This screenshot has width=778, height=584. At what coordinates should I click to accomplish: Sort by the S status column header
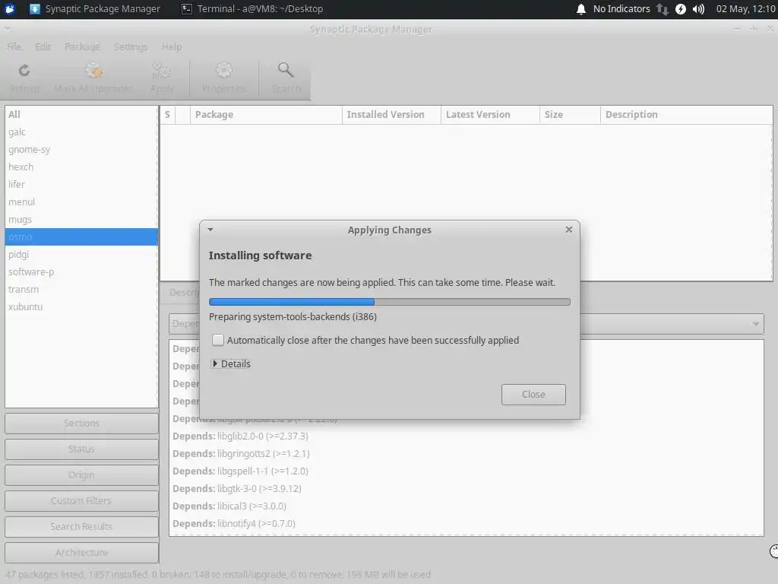[168, 115]
